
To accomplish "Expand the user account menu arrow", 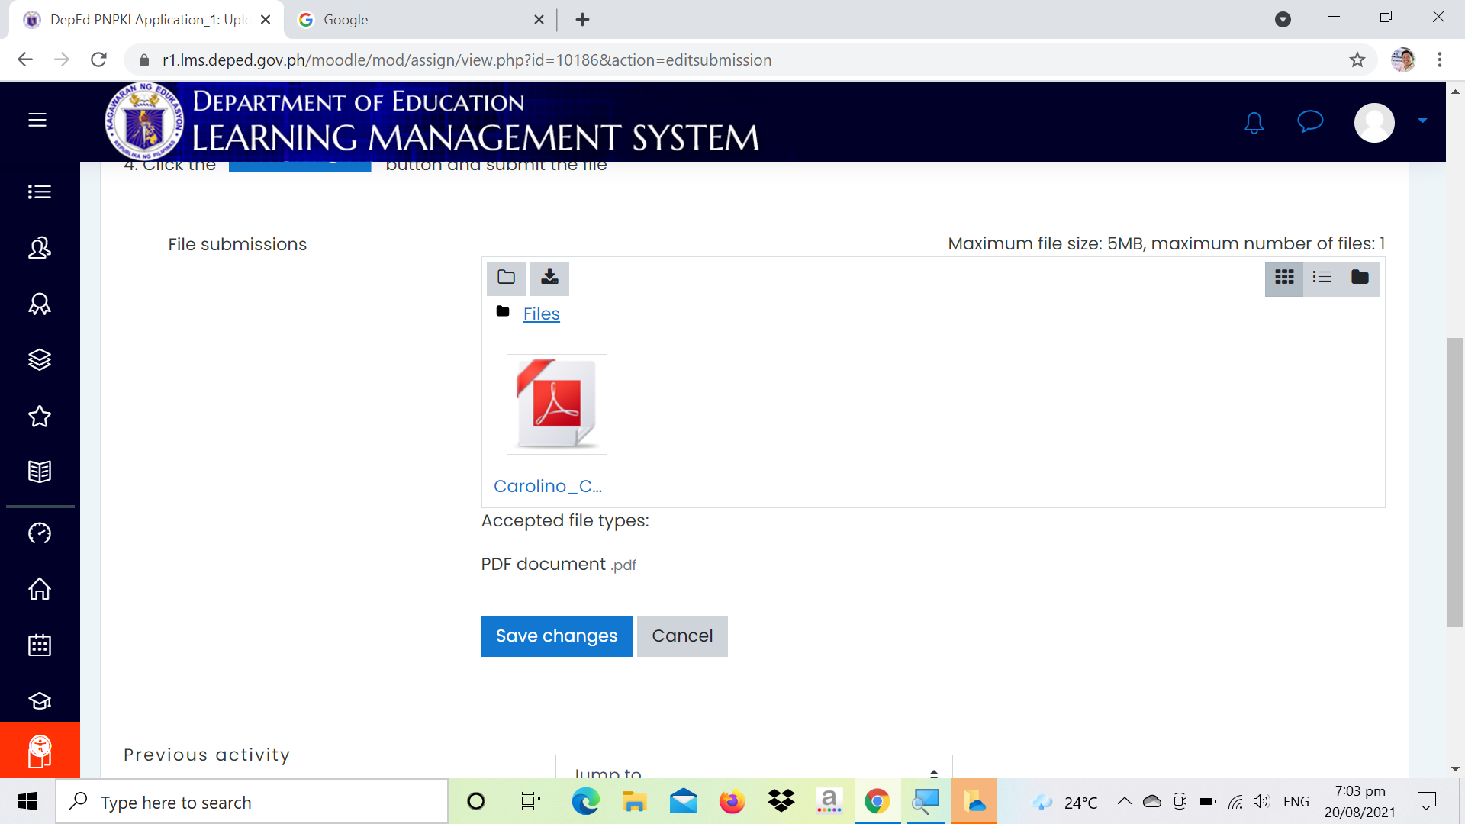I will pos(1422,122).
